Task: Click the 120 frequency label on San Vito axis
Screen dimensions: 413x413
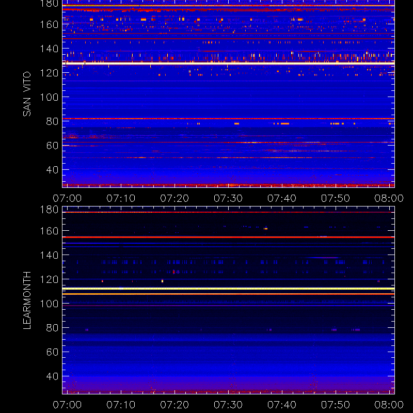Action: click(x=49, y=73)
